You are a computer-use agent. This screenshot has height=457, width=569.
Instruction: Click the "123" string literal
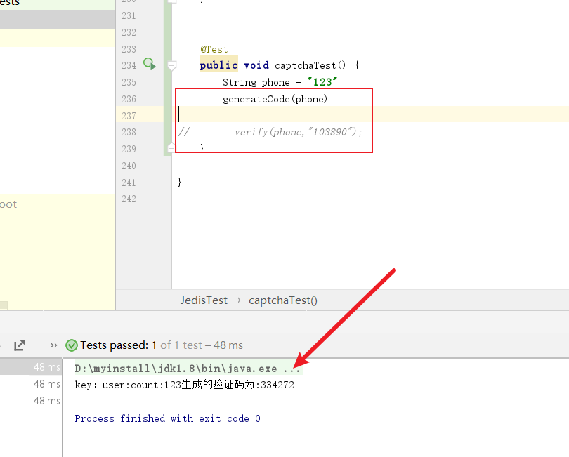(x=322, y=82)
